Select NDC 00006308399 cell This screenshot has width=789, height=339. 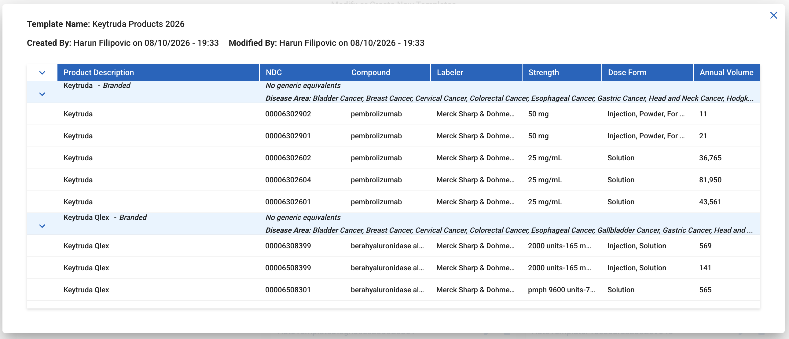tap(288, 246)
